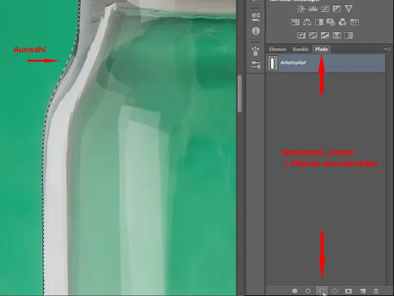Add a Threshold adjustment layer
Viewport: 394px width, 296px height.
click(x=325, y=35)
